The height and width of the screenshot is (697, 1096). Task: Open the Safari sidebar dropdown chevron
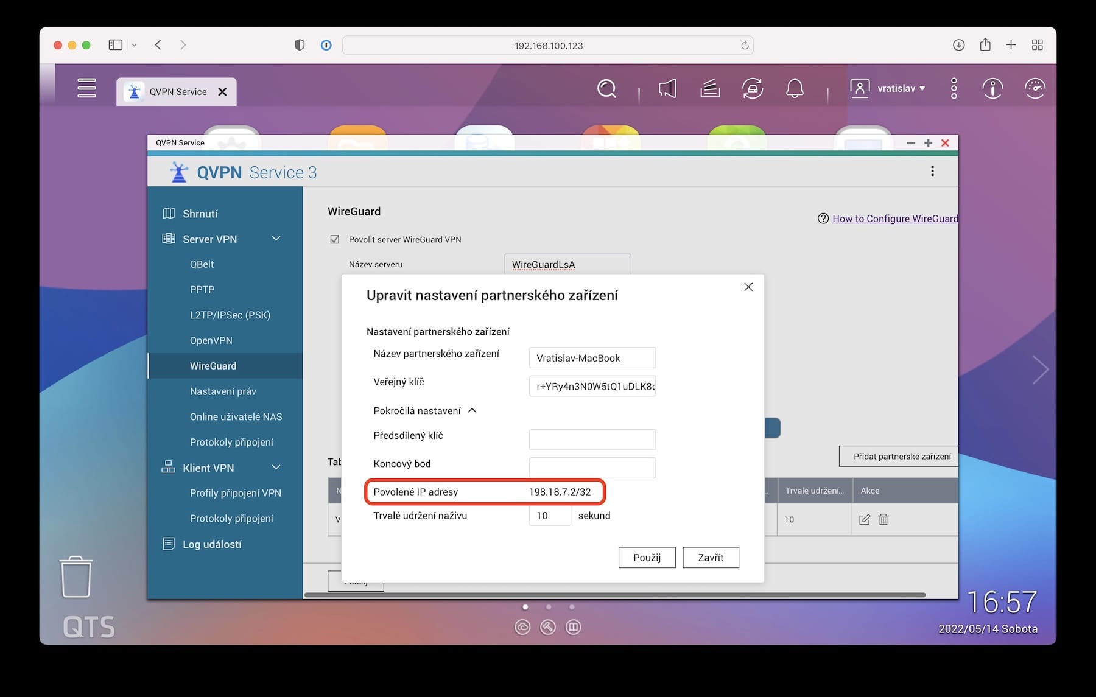tap(134, 45)
